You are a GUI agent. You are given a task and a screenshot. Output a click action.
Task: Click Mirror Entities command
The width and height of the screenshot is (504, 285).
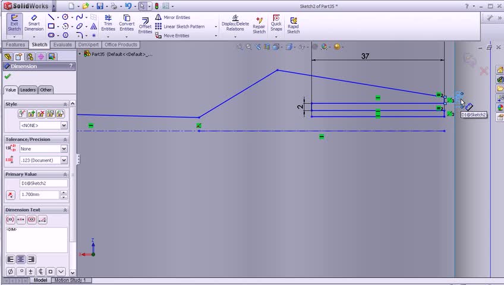(172, 17)
